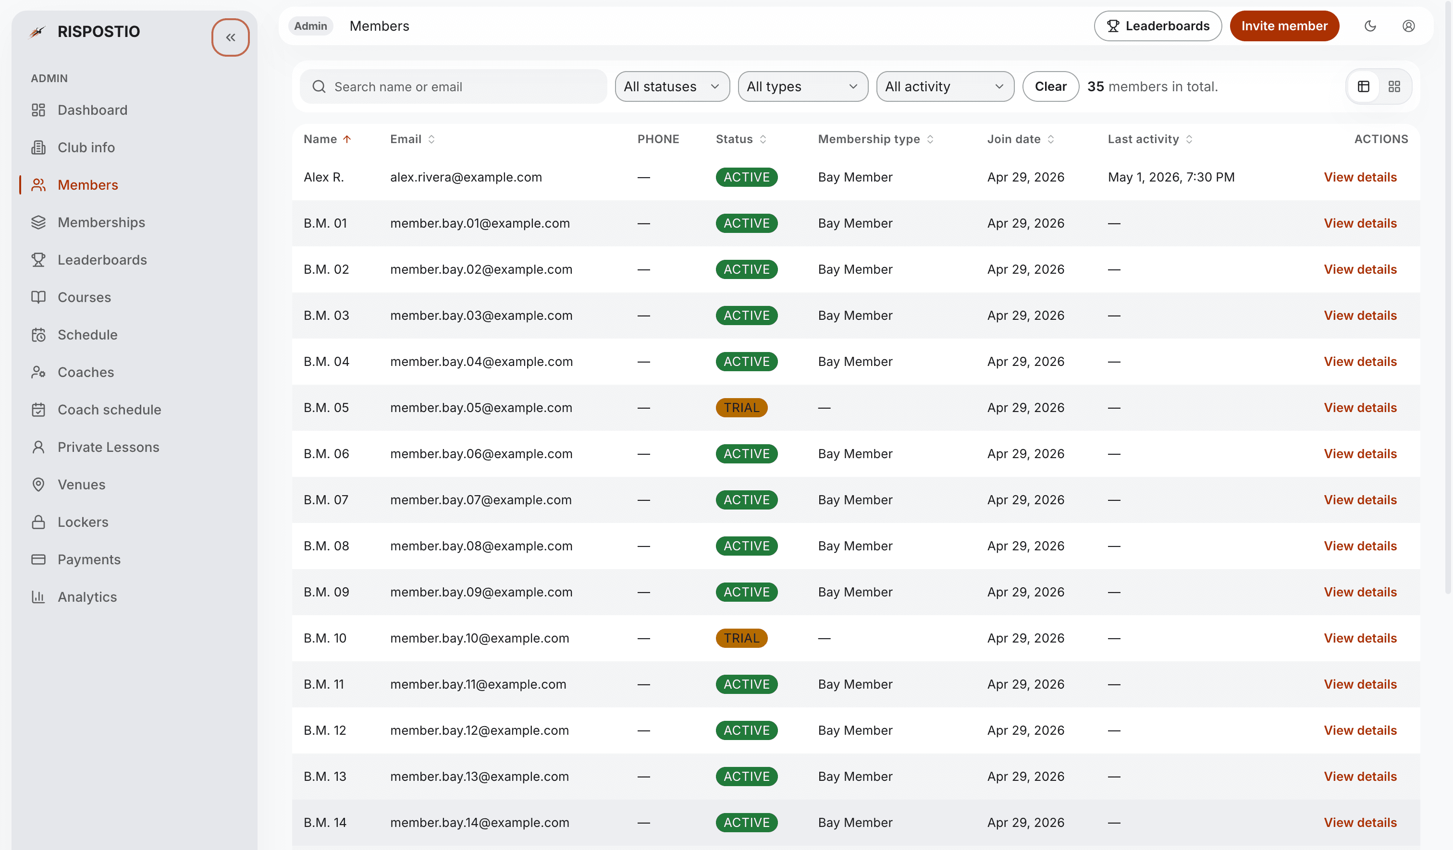Click the search magnifier icon
Screen dimensions: 1453x850
click(319, 86)
